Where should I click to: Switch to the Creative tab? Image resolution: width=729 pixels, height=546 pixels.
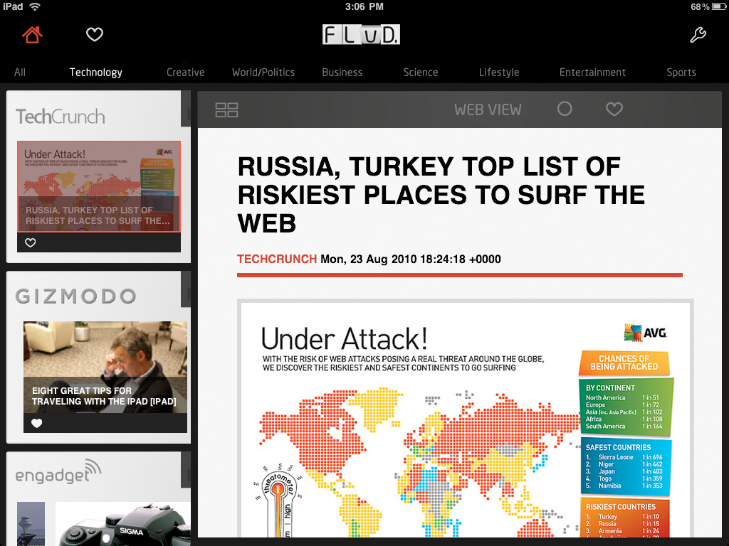[x=186, y=73]
